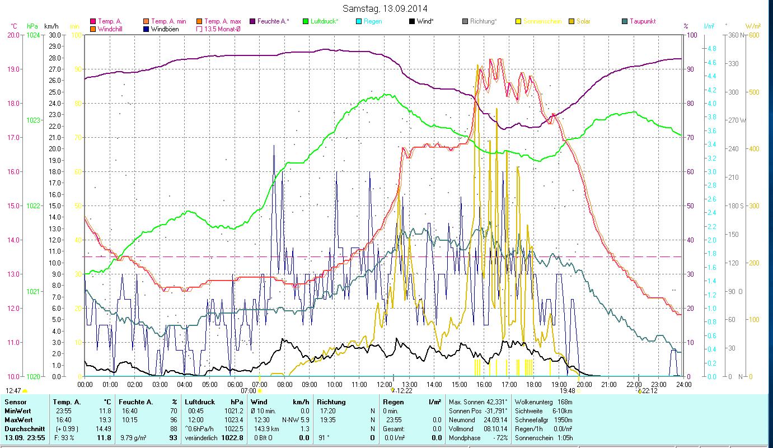Click the Taupunkt legend label text
Screen dimensions: 773x448
click(x=643, y=21)
